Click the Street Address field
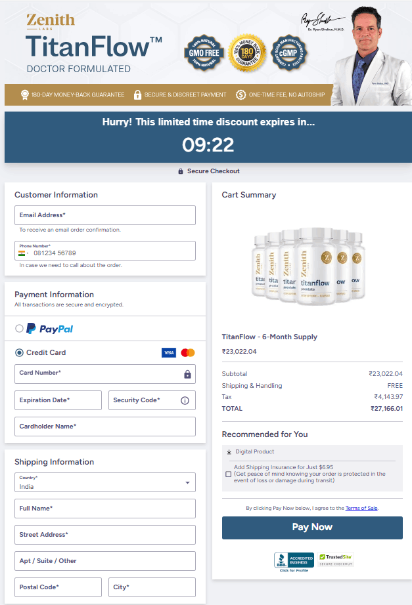 click(105, 535)
